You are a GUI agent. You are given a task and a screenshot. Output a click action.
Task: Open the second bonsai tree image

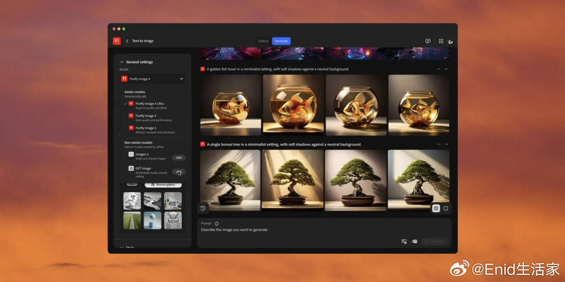[x=293, y=180]
